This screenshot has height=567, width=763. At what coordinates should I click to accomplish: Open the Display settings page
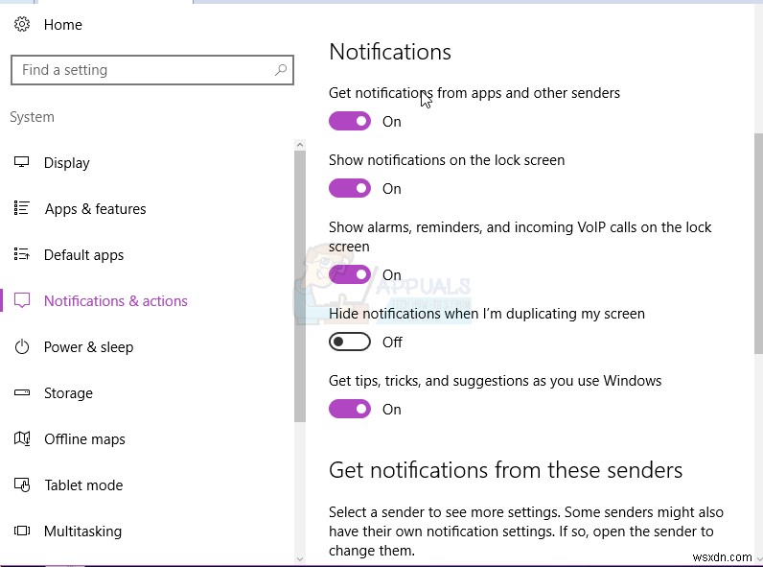[x=67, y=163]
